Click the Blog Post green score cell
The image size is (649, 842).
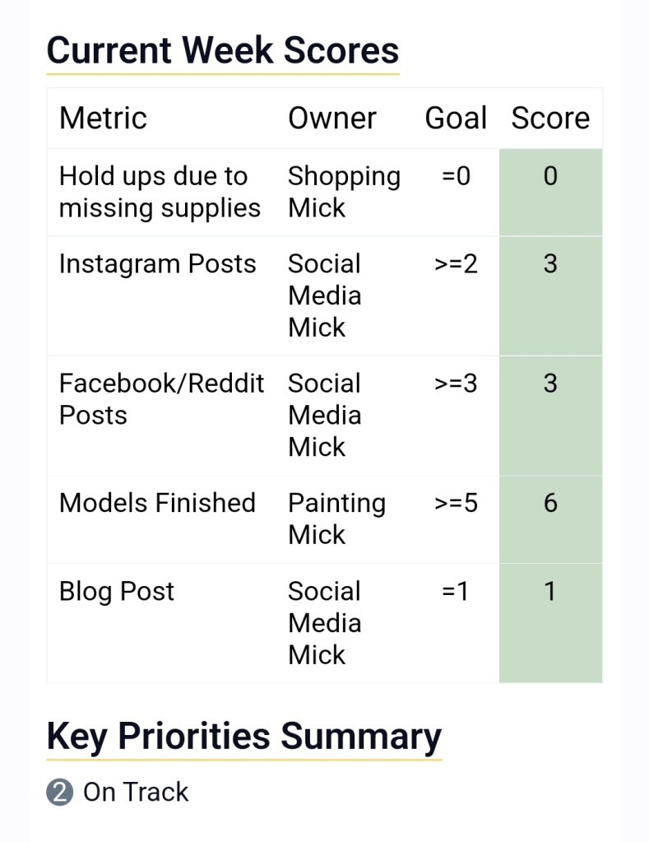[550, 622]
